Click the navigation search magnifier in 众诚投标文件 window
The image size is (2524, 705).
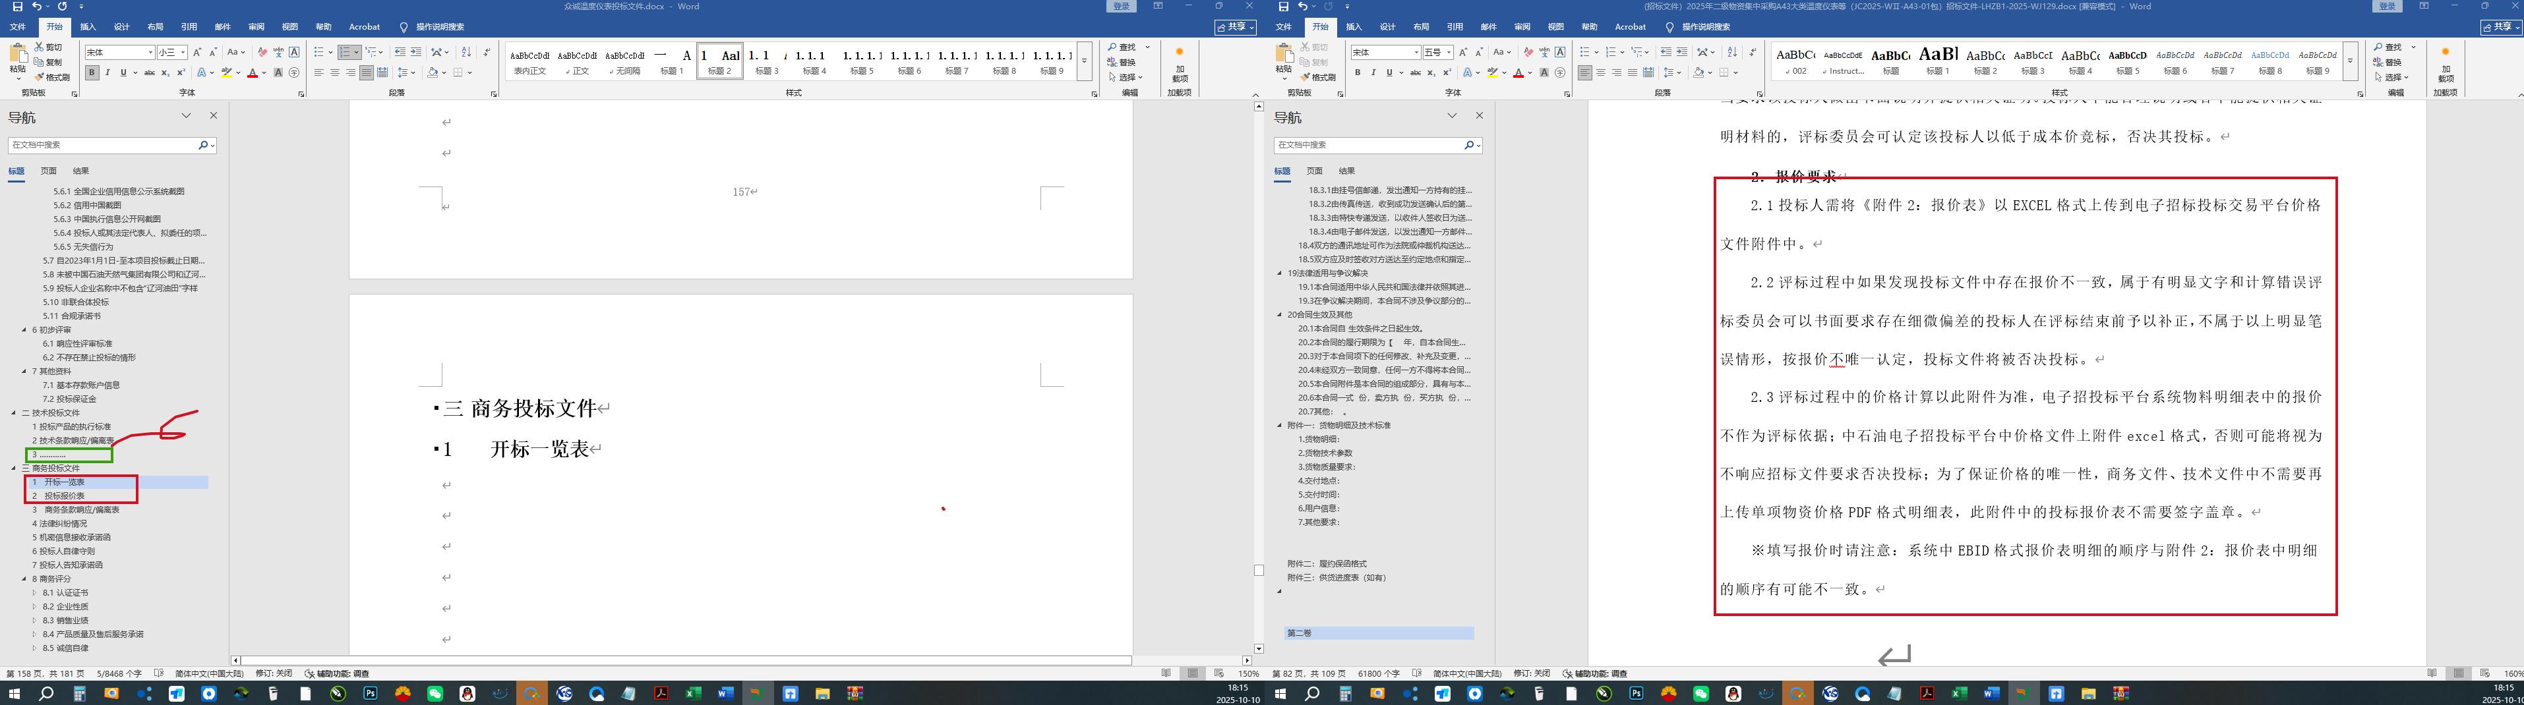pos(203,145)
